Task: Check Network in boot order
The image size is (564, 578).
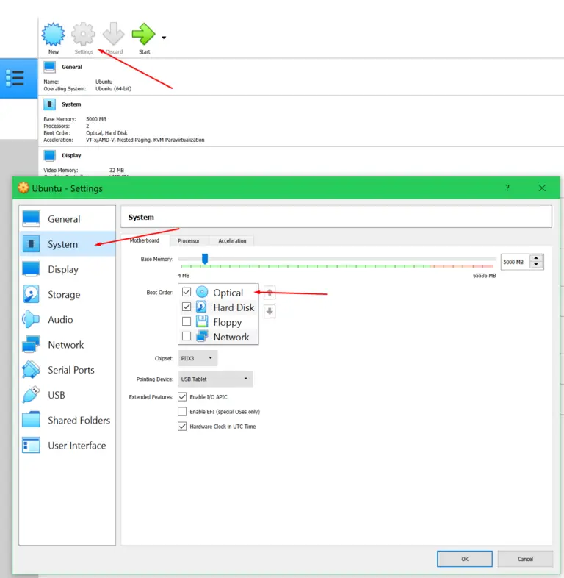Action: tap(187, 336)
